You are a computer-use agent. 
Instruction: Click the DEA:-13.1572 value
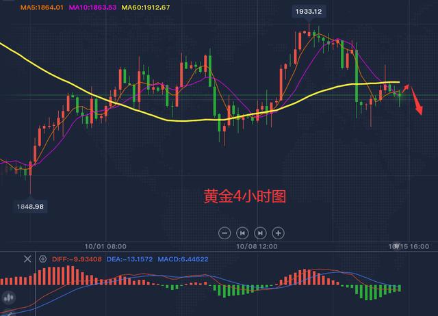(129, 259)
